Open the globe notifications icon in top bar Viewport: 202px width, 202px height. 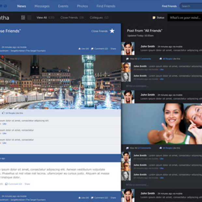[5, 6]
